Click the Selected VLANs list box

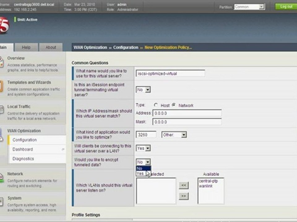click(156, 191)
